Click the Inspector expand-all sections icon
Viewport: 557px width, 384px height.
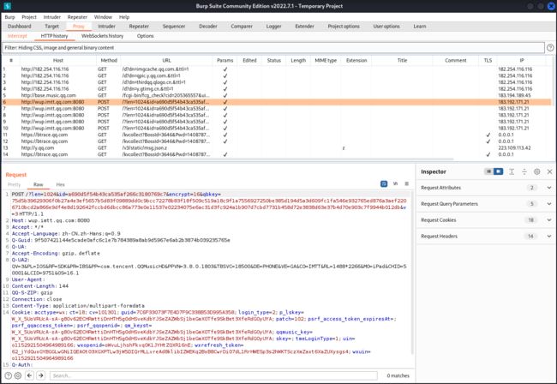click(512, 171)
